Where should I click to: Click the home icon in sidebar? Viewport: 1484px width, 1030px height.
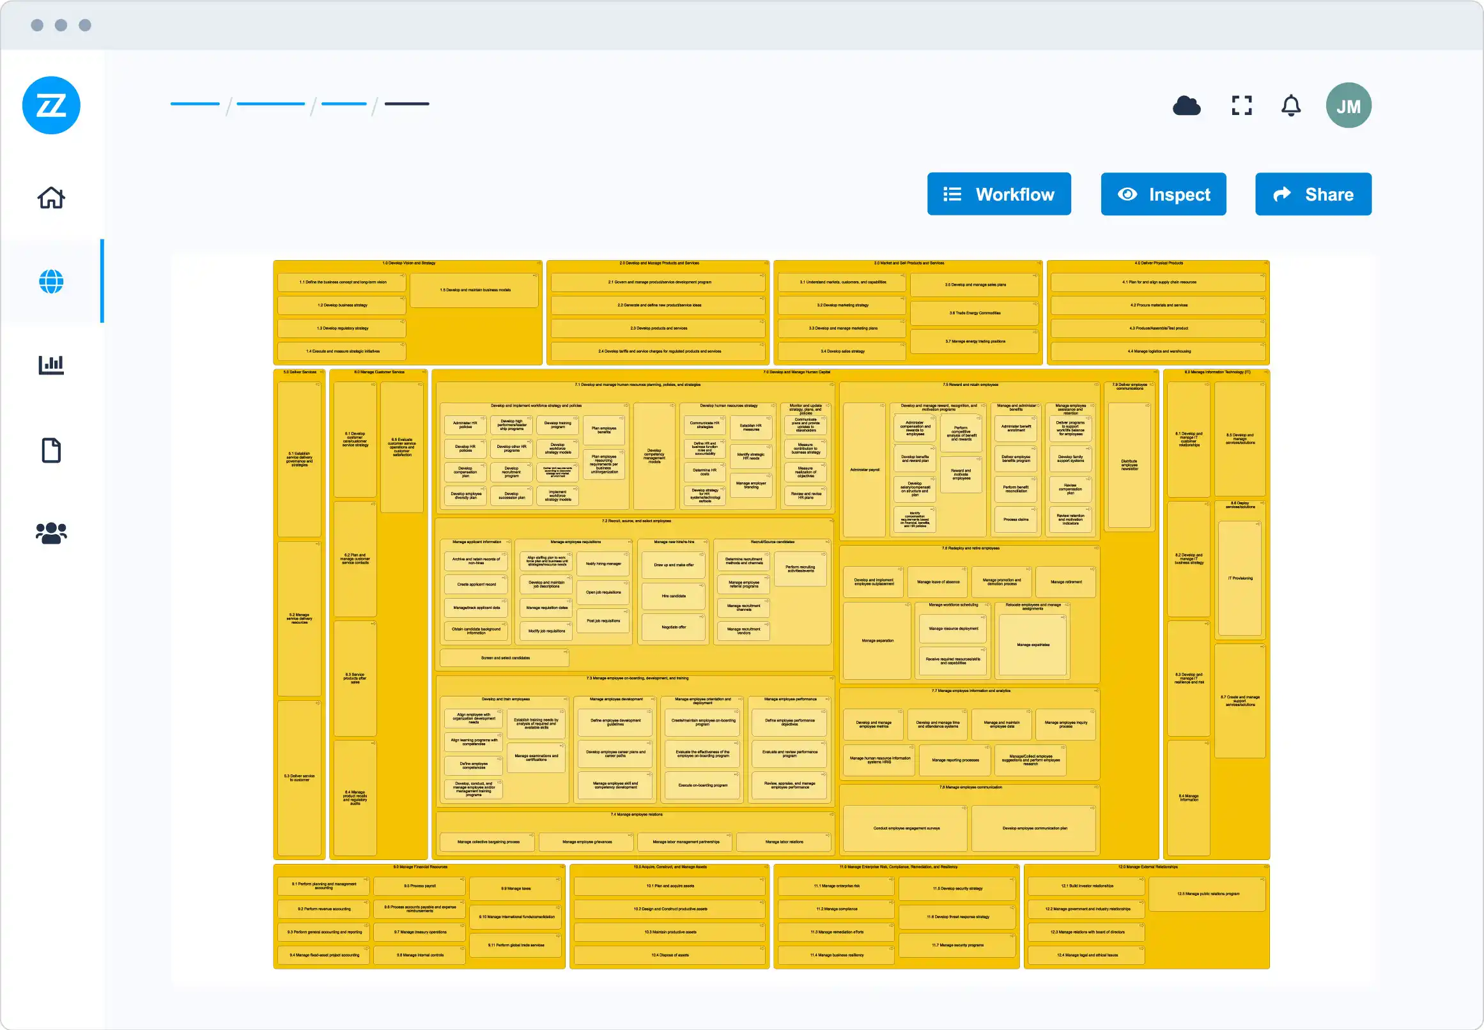tap(51, 197)
